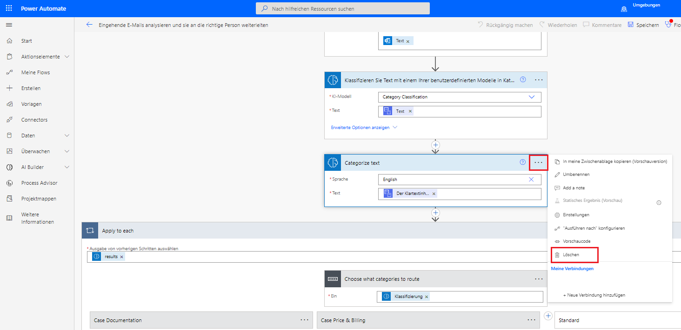This screenshot has width=681, height=330.
Task: Click Wiederholen in the toolbar
Action: pyautogui.click(x=558, y=25)
